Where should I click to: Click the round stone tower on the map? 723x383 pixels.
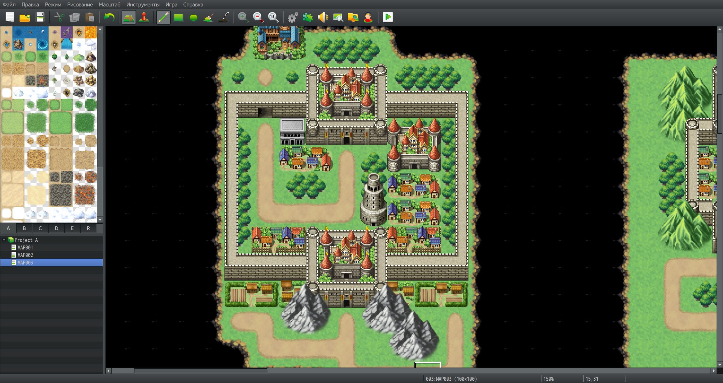(x=373, y=200)
